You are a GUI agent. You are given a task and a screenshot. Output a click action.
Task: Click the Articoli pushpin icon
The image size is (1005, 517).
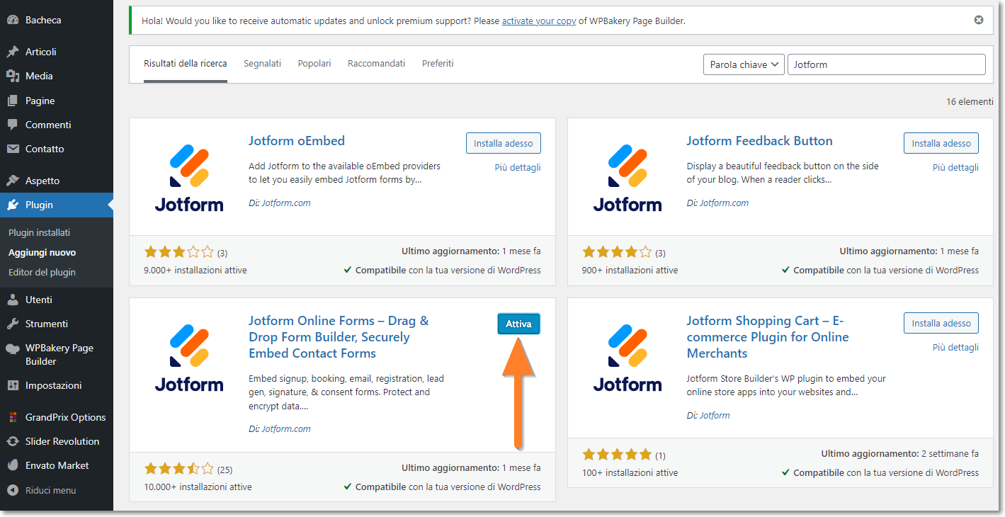pyautogui.click(x=13, y=52)
